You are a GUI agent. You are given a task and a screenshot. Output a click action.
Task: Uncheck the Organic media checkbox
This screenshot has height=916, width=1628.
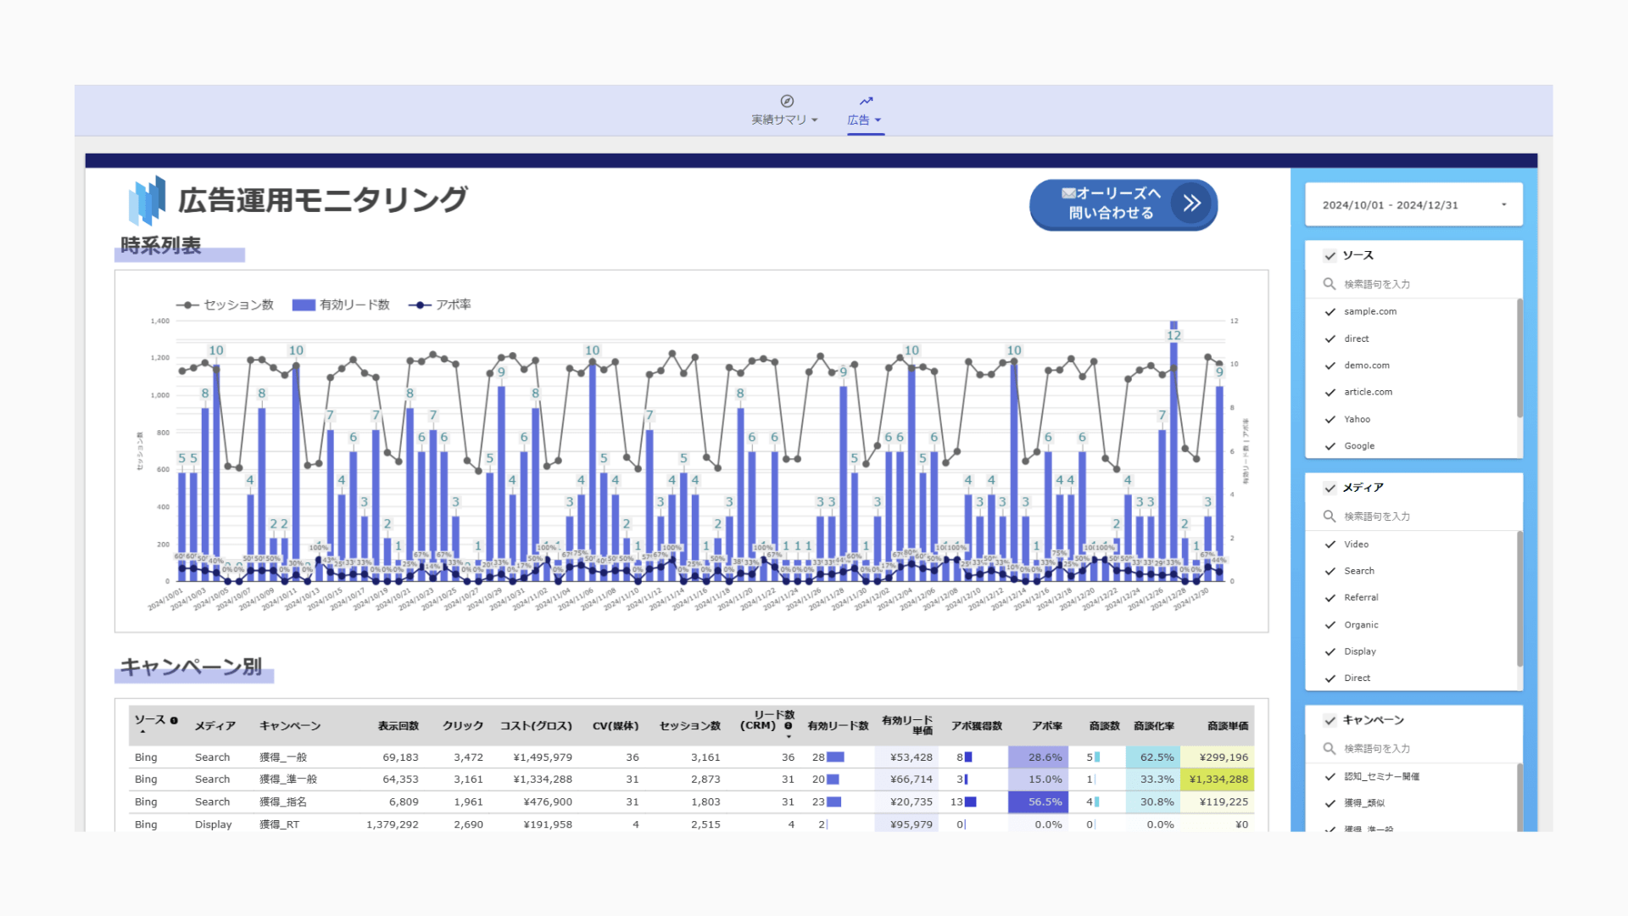(1330, 626)
